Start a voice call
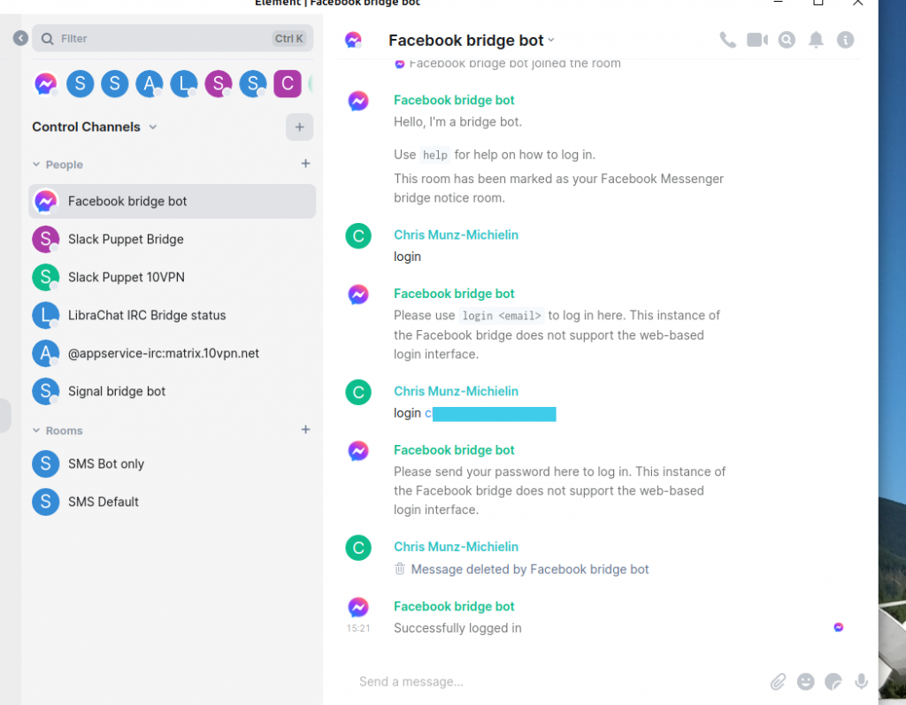Viewport: 906px width, 705px height. (727, 40)
